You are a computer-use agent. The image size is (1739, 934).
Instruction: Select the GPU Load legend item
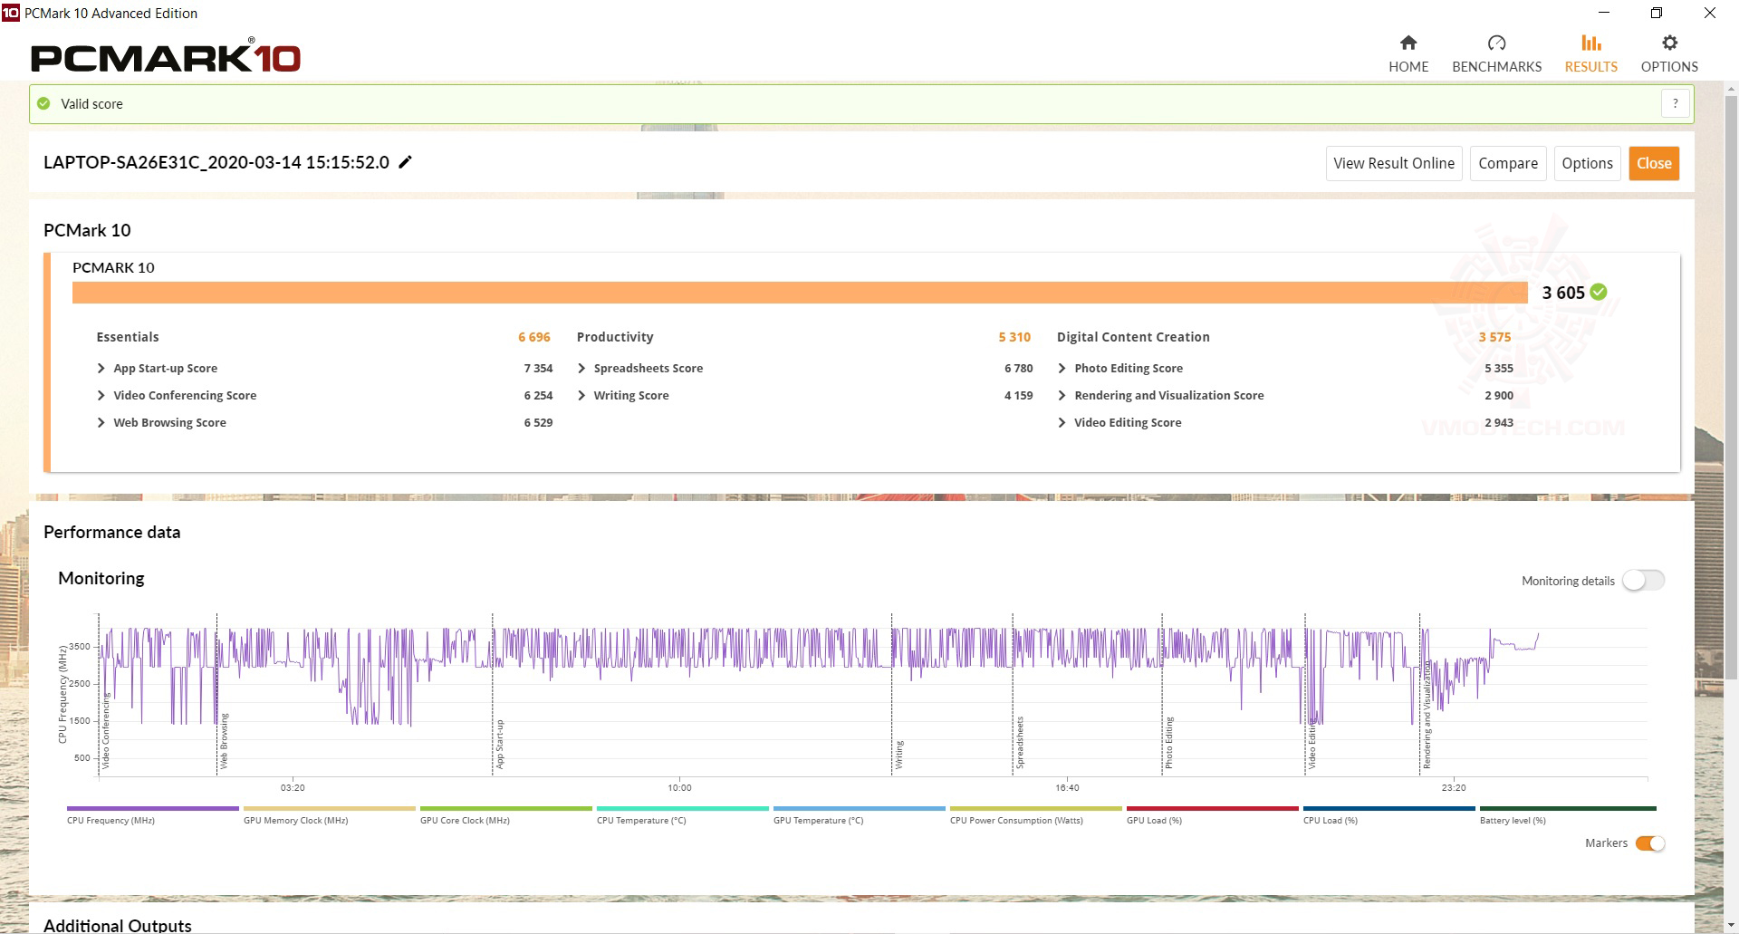click(1213, 815)
